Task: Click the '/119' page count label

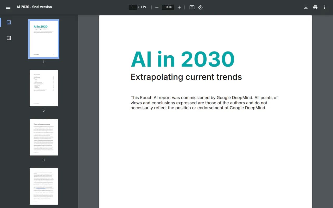Action: click(x=142, y=7)
